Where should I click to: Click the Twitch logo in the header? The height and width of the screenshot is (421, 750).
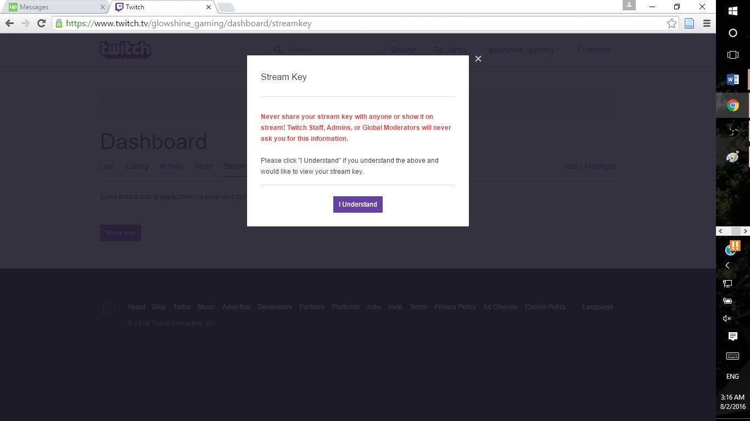click(126, 50)
